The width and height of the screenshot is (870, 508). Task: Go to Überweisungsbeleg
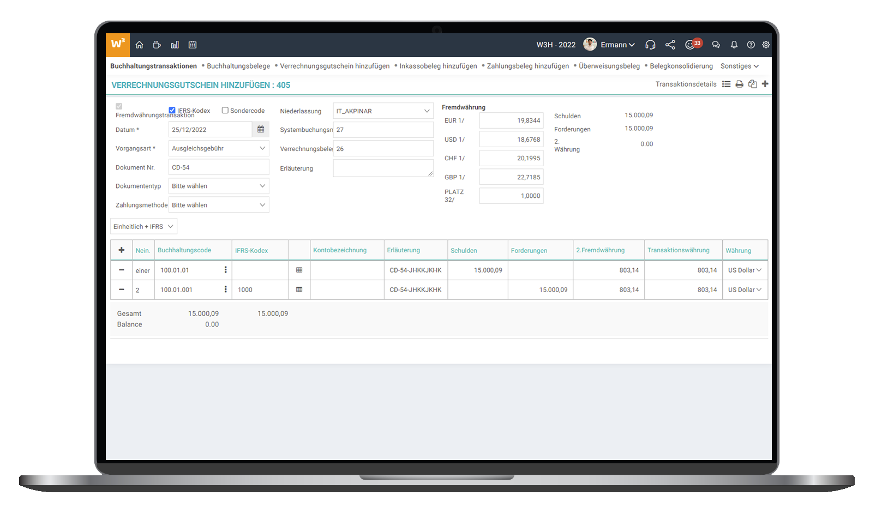coord(609,66)
